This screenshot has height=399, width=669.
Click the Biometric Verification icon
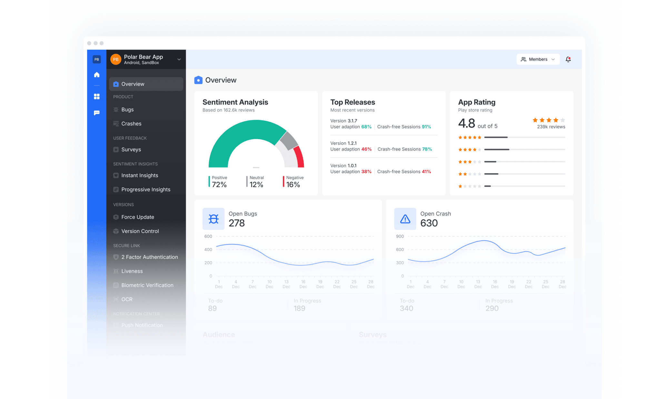(116, 285)
